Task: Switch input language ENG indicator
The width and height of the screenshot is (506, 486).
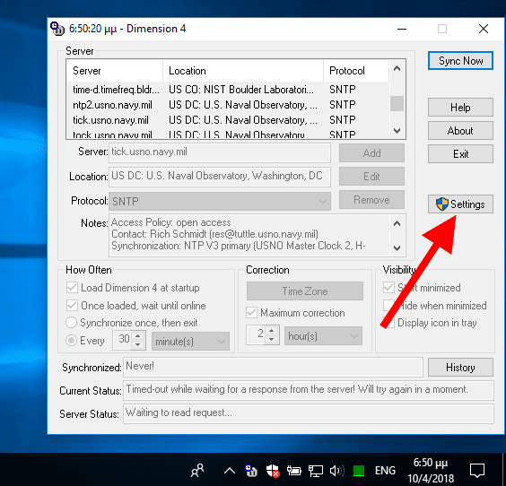Action: tap(385, 471)
